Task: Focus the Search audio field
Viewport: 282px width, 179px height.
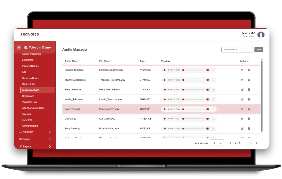Action: click(237, 49)
